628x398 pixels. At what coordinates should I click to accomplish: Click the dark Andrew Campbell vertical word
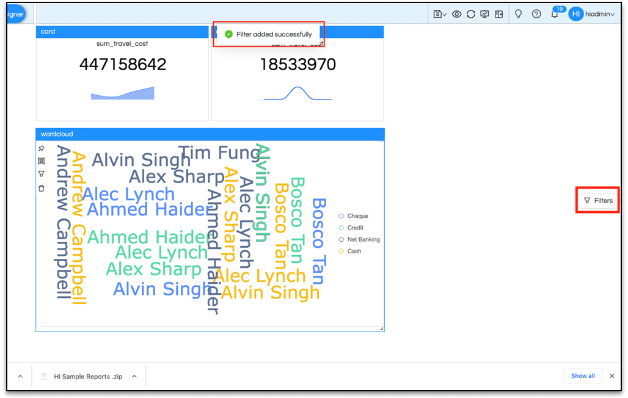coord(63,222)
